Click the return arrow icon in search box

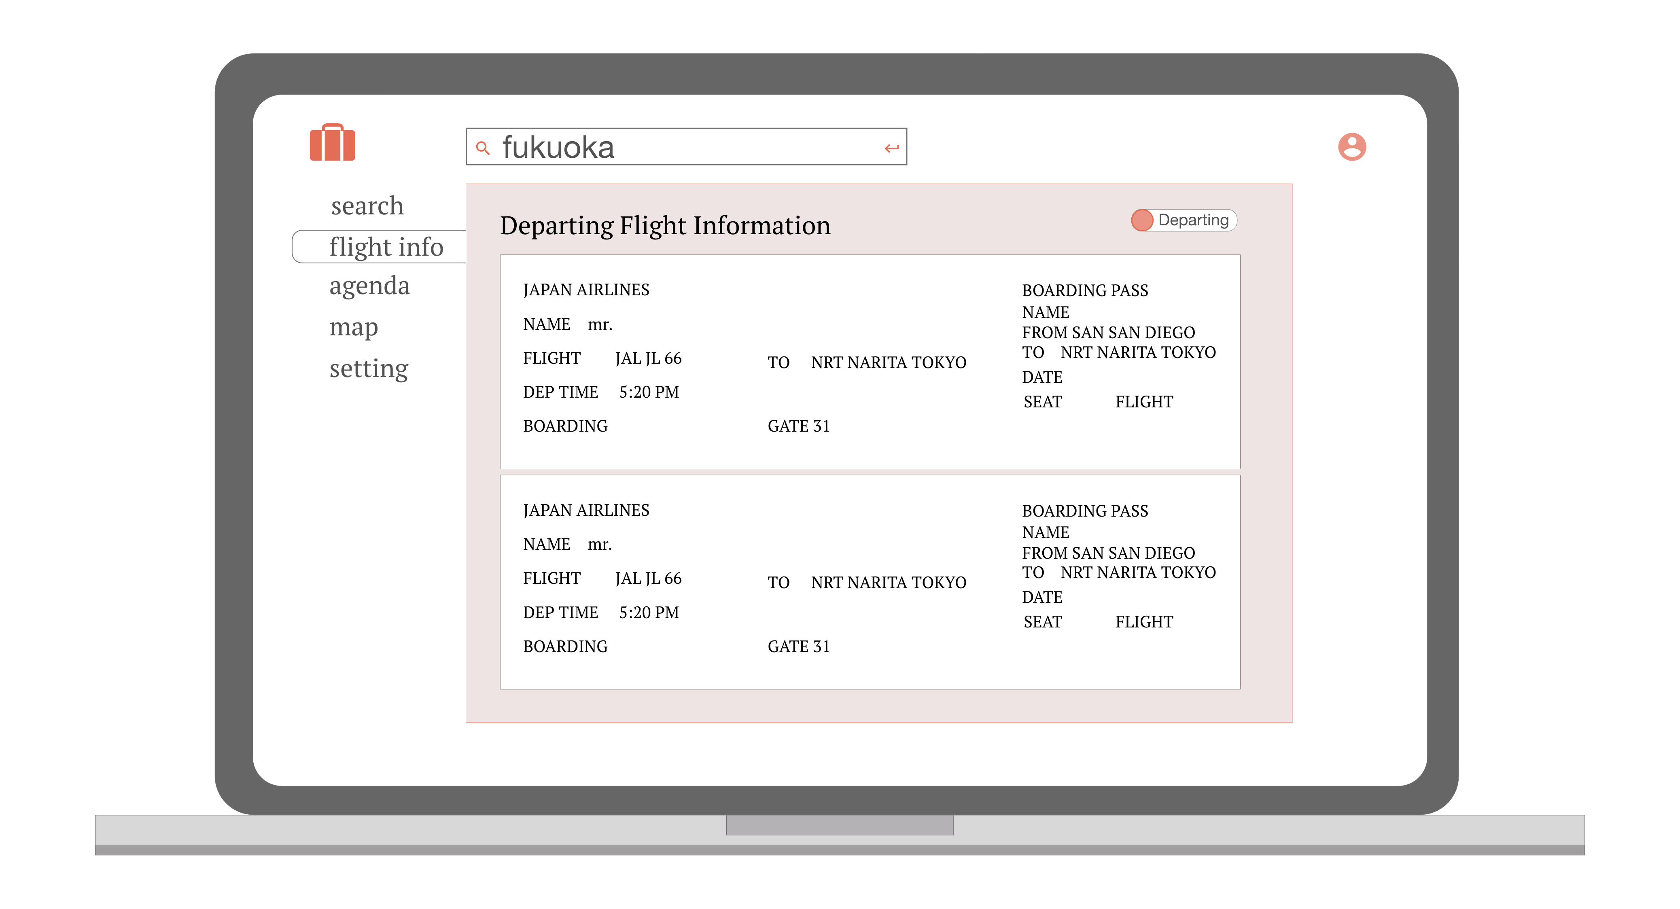tap(891, 149)
